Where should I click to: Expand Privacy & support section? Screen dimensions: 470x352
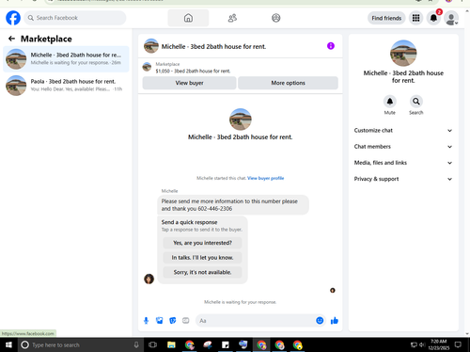(x=403, y=179)
